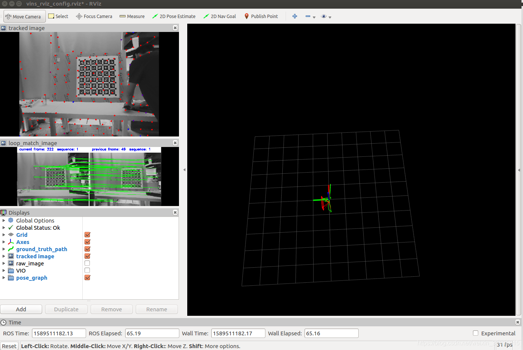523x350 pixels.
Task: Click the Grid display icon
Action: [11, 235]
